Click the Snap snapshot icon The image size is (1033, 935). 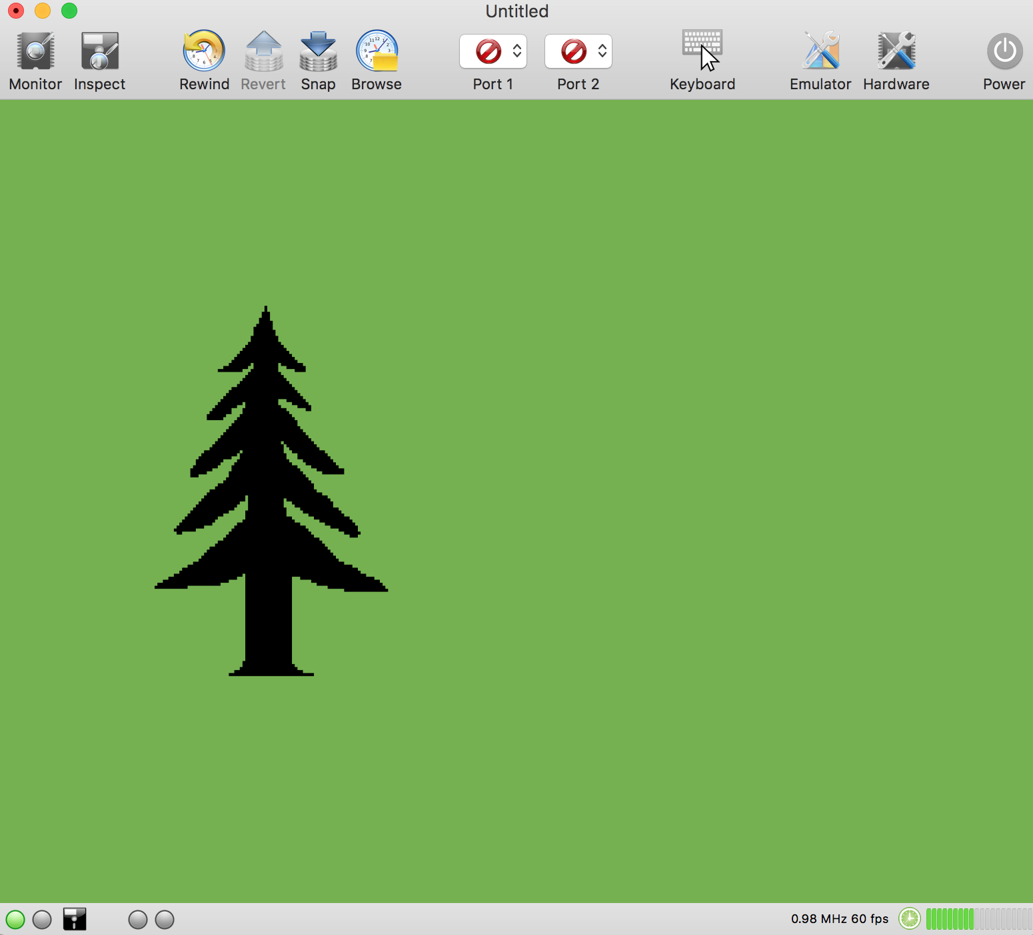pyautogui.click(x=318, y=51)
